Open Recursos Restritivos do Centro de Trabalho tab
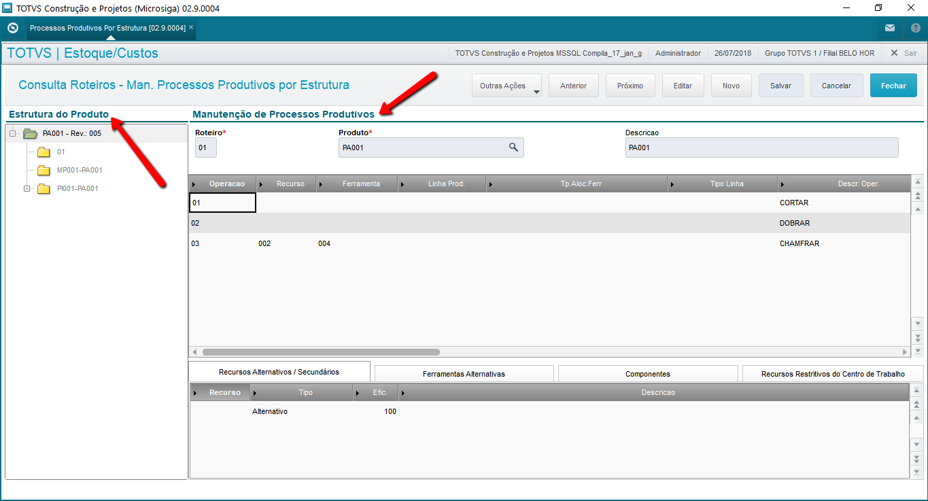The image size is (928, 501). (x=833, y=374)
